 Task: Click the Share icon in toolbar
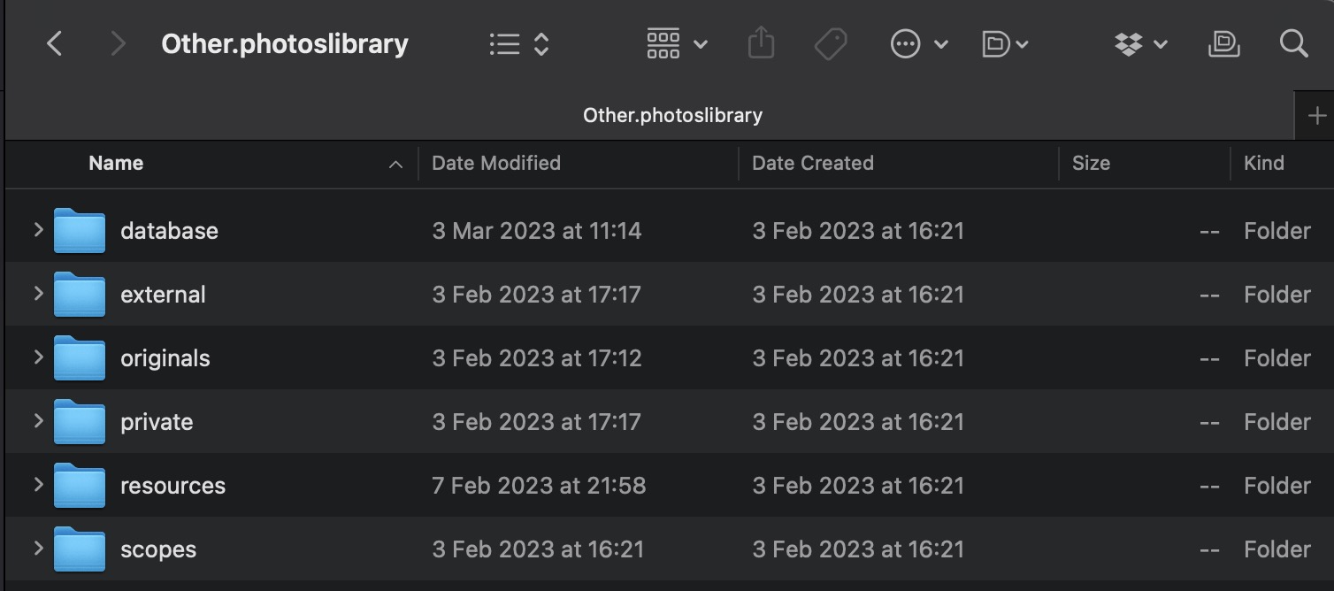click(x=761, y=43)
